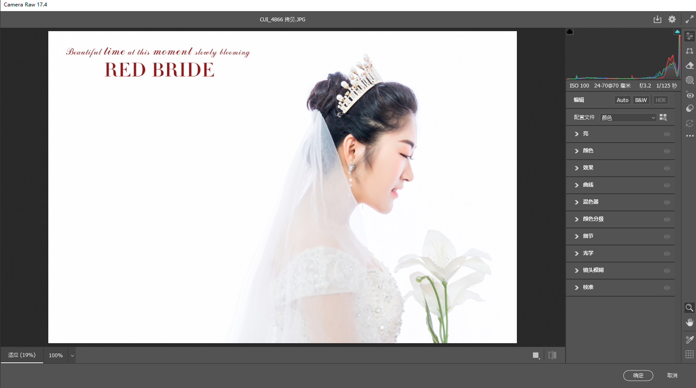696x388 pixels.
Task: Select the 100% zoom tab
Action: pyautogui.click(x=56, y=355)
